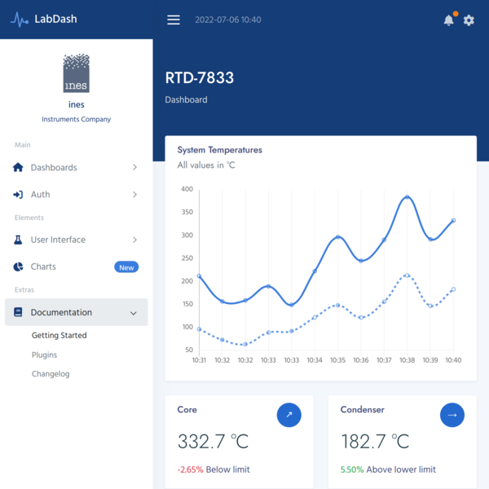Click the solid line point at 10:35
Image resolution: width=489 pixels, height=489 pixels.
click(x=337, y=237)
